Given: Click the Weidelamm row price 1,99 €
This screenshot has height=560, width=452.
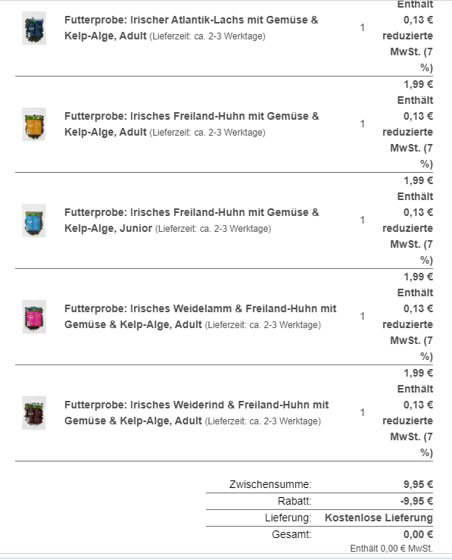Looking at the screenshot, I should tap(418, 277).
